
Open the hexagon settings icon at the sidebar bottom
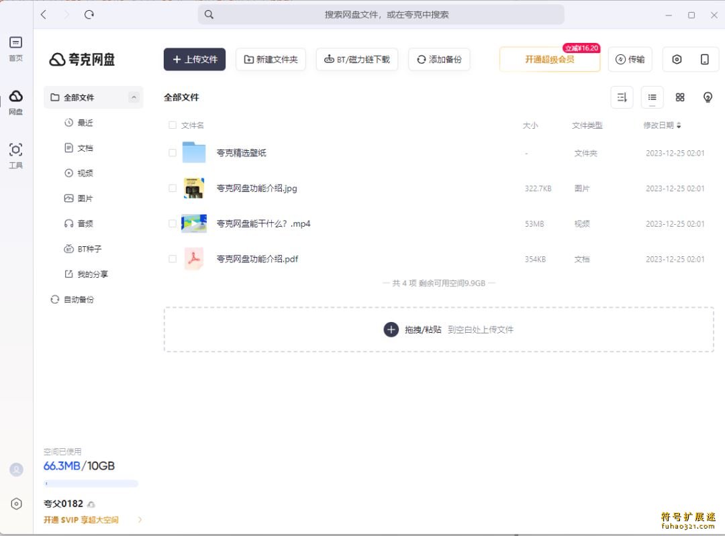click(16, 504)
